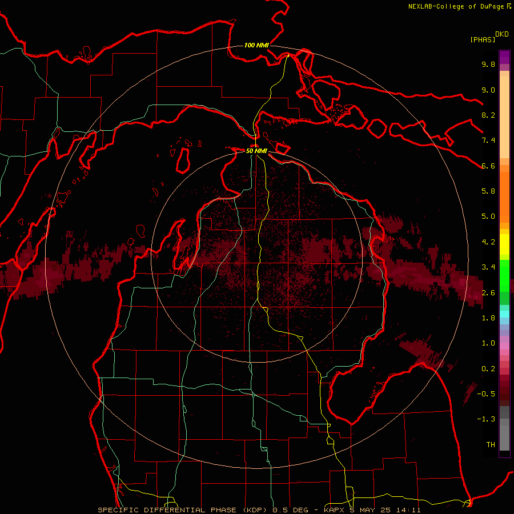Click the 9.8 scale value
The width and height of the screenshot is (514, 514).
pyautogui.click(x=488, y=64)
